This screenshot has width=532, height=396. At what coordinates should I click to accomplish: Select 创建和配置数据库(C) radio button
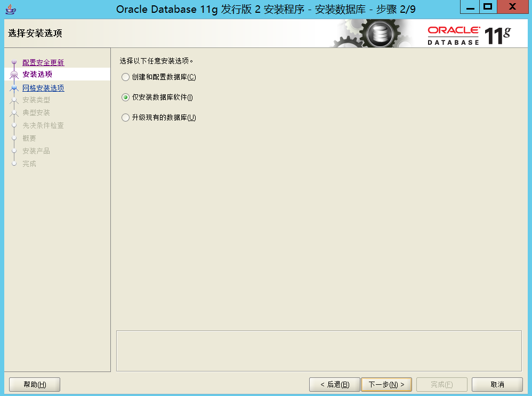tap(125, 77)
